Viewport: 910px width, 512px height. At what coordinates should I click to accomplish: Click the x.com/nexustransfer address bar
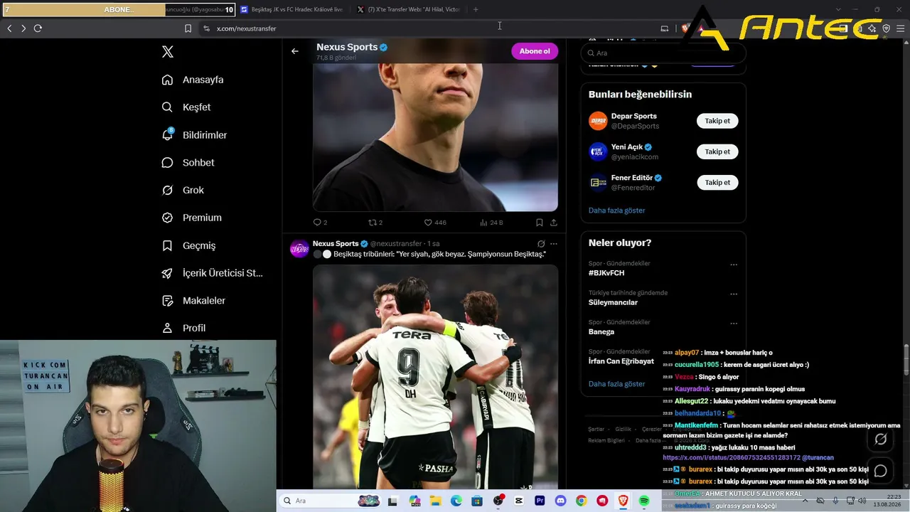[427, 28]
